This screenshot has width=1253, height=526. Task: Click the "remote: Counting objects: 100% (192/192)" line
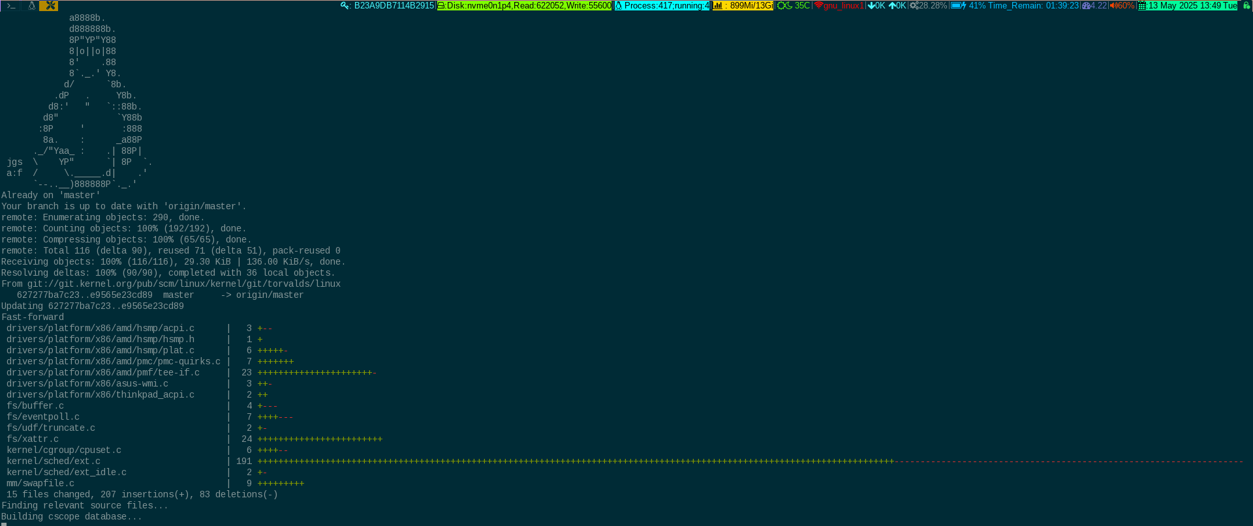click(x=124, y=228)
